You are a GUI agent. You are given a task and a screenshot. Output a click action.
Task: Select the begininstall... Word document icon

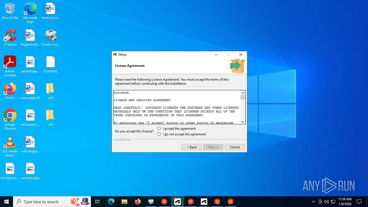[30, 38]
